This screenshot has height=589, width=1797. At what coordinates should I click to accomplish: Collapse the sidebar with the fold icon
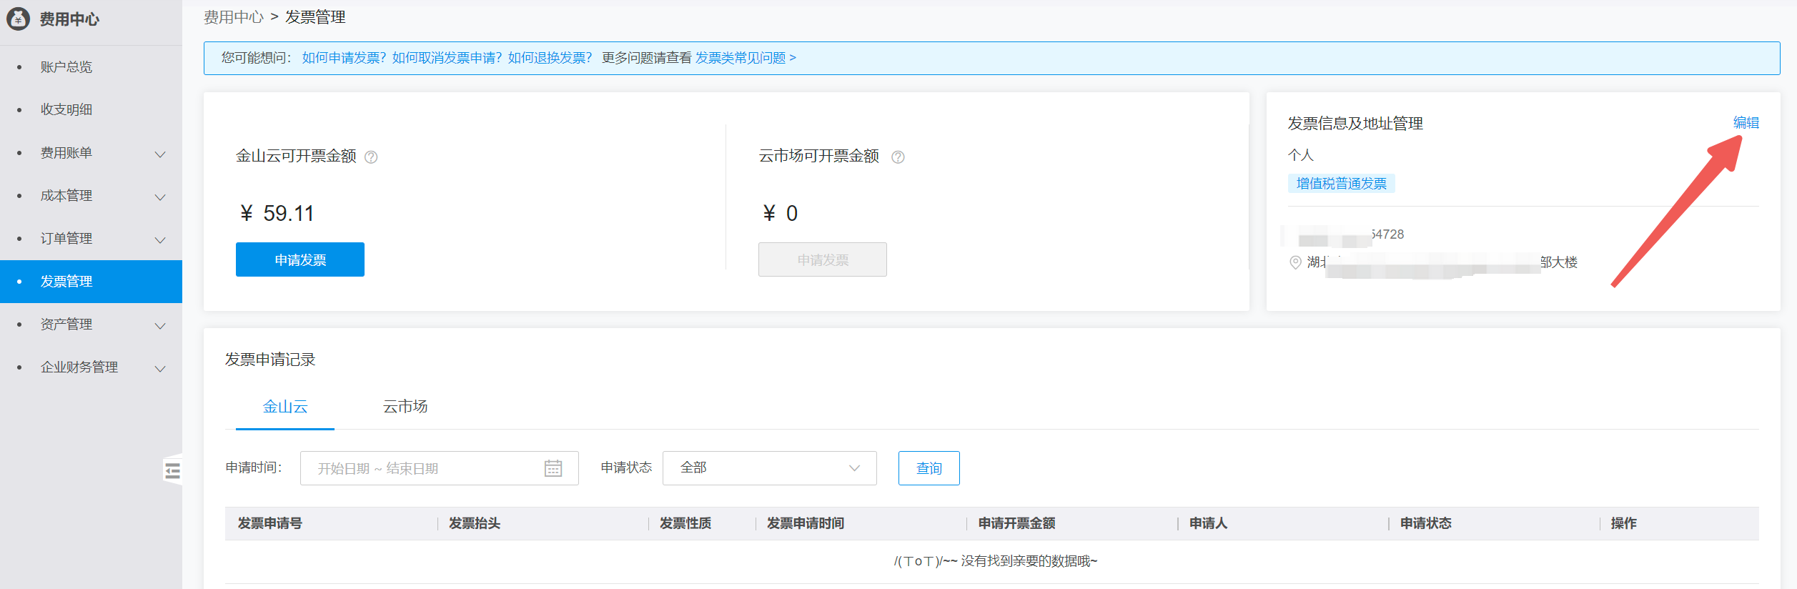172,470
